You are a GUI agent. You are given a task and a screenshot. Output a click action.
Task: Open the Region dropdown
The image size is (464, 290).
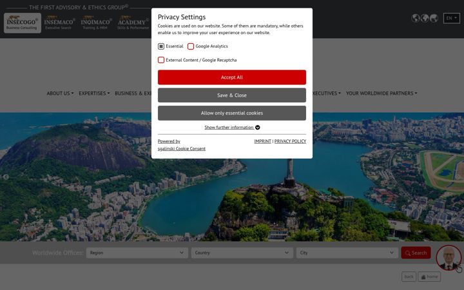[x=137, y=253]
